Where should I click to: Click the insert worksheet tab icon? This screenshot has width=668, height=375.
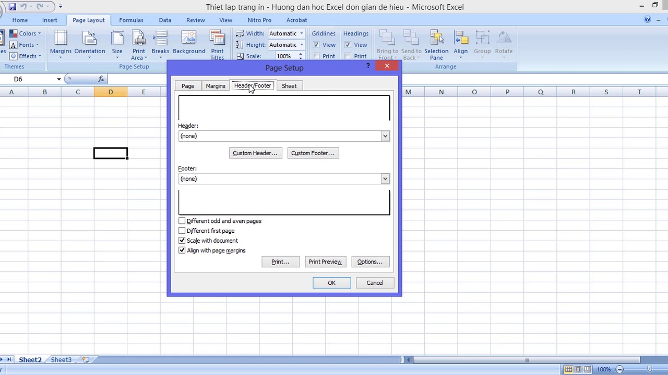86,360
